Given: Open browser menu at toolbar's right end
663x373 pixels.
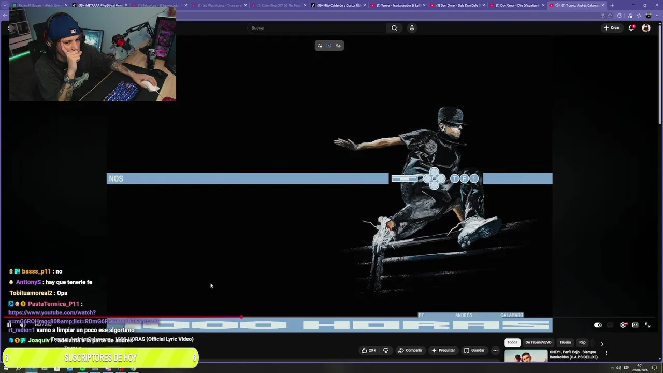Looking at the screenshot, I should [657, 16].
